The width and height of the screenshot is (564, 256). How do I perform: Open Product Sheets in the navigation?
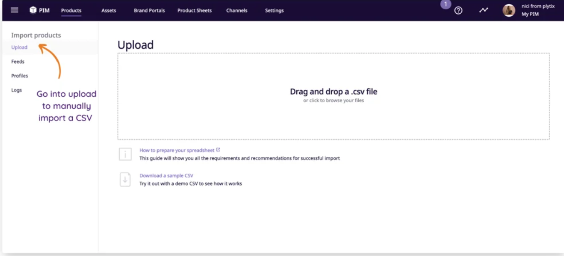tap(195, 10)
